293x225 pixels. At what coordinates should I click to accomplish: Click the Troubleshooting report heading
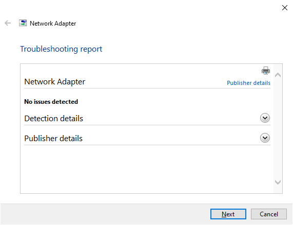pyautogui.click(x=61, y=49)
